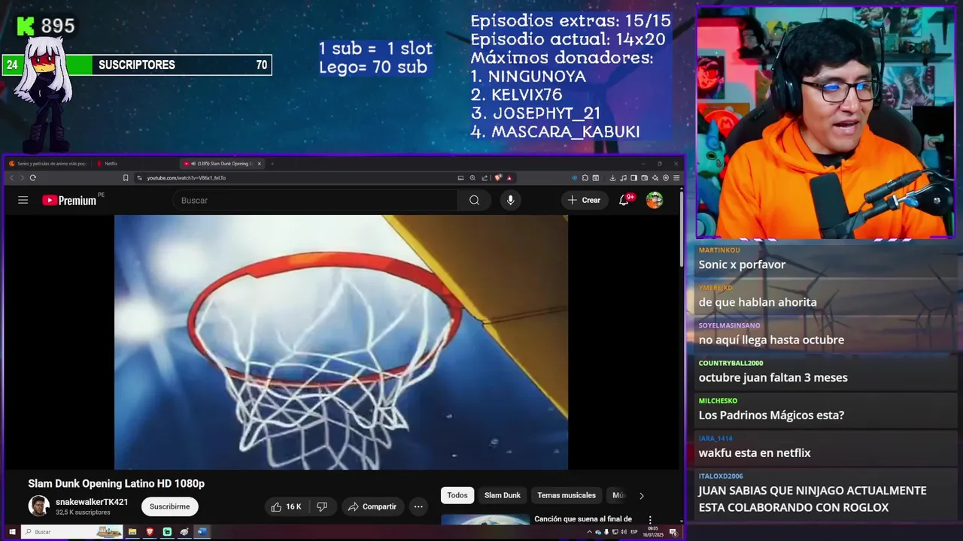
Task: Close the Slam Dunk Opening tab
Action: tap(260, 163)
